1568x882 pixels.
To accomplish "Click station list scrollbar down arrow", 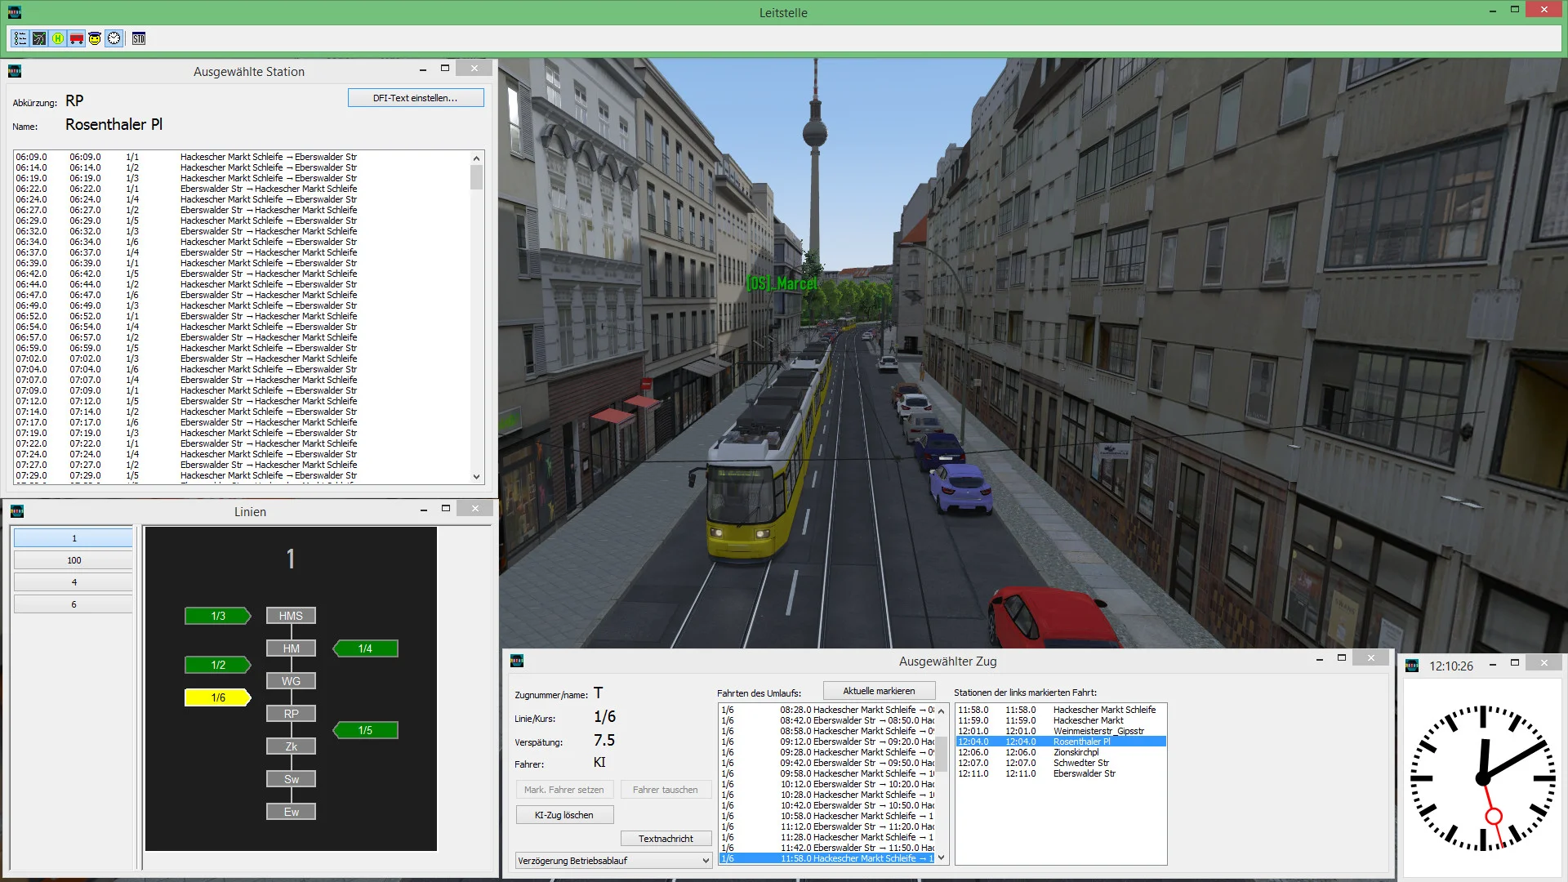I will click(x=476, y=477).
